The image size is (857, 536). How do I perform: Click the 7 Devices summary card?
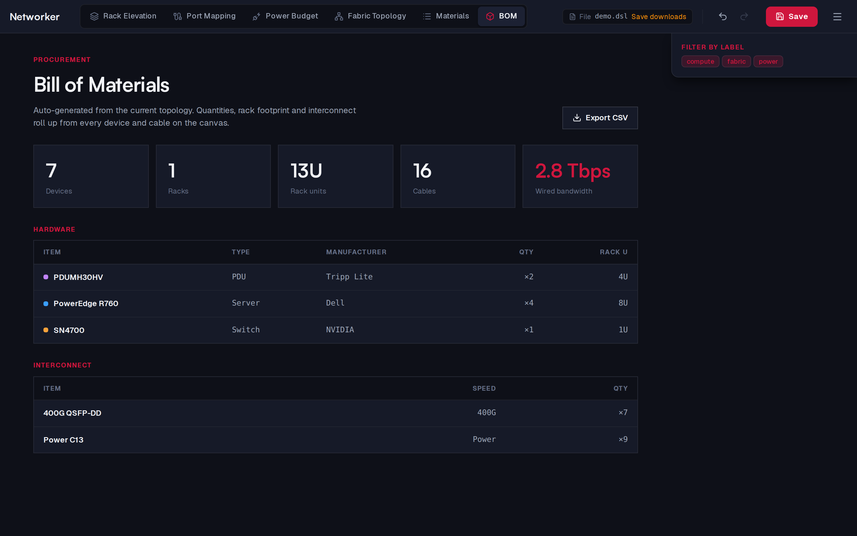point(91,176)
